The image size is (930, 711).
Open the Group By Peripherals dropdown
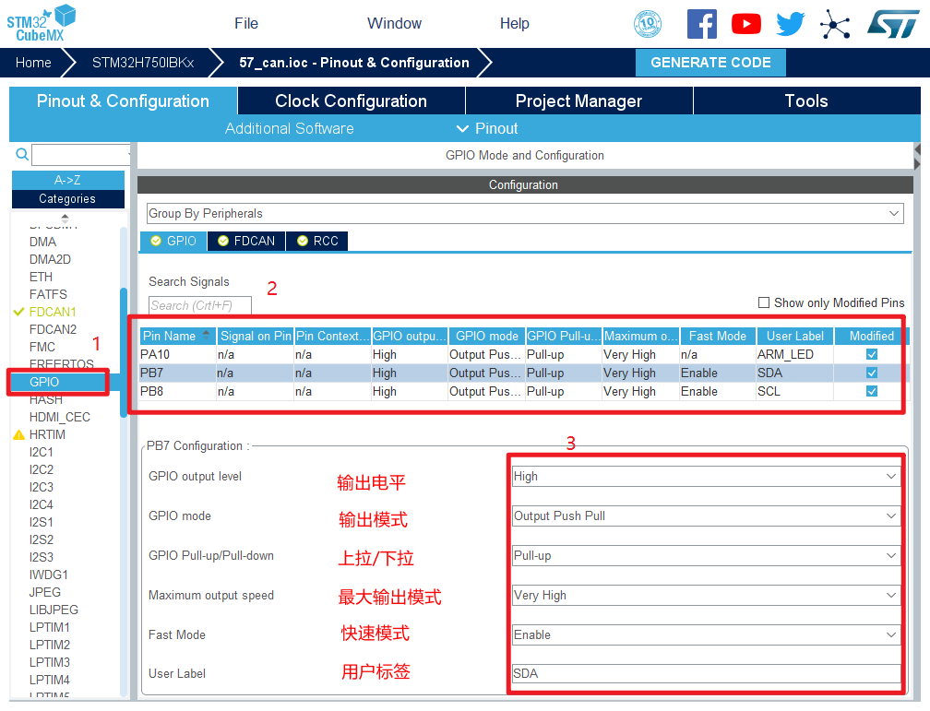point(524,213)
